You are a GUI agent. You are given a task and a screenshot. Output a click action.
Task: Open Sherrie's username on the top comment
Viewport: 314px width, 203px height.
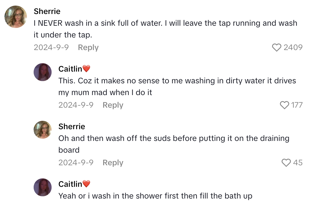(47, 11)
